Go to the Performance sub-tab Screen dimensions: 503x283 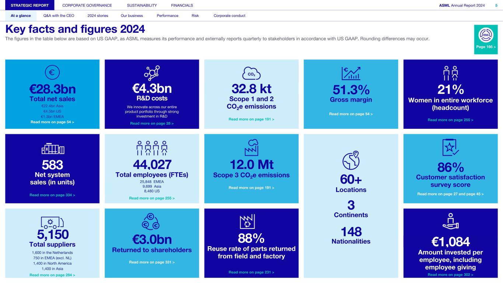coord(167,15)
